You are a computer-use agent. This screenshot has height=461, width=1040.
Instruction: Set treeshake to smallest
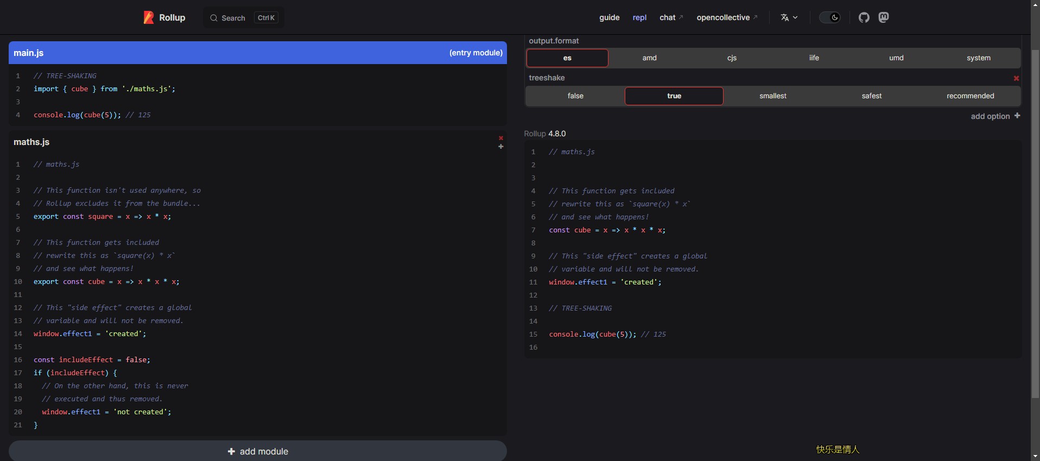click(773, 96)
